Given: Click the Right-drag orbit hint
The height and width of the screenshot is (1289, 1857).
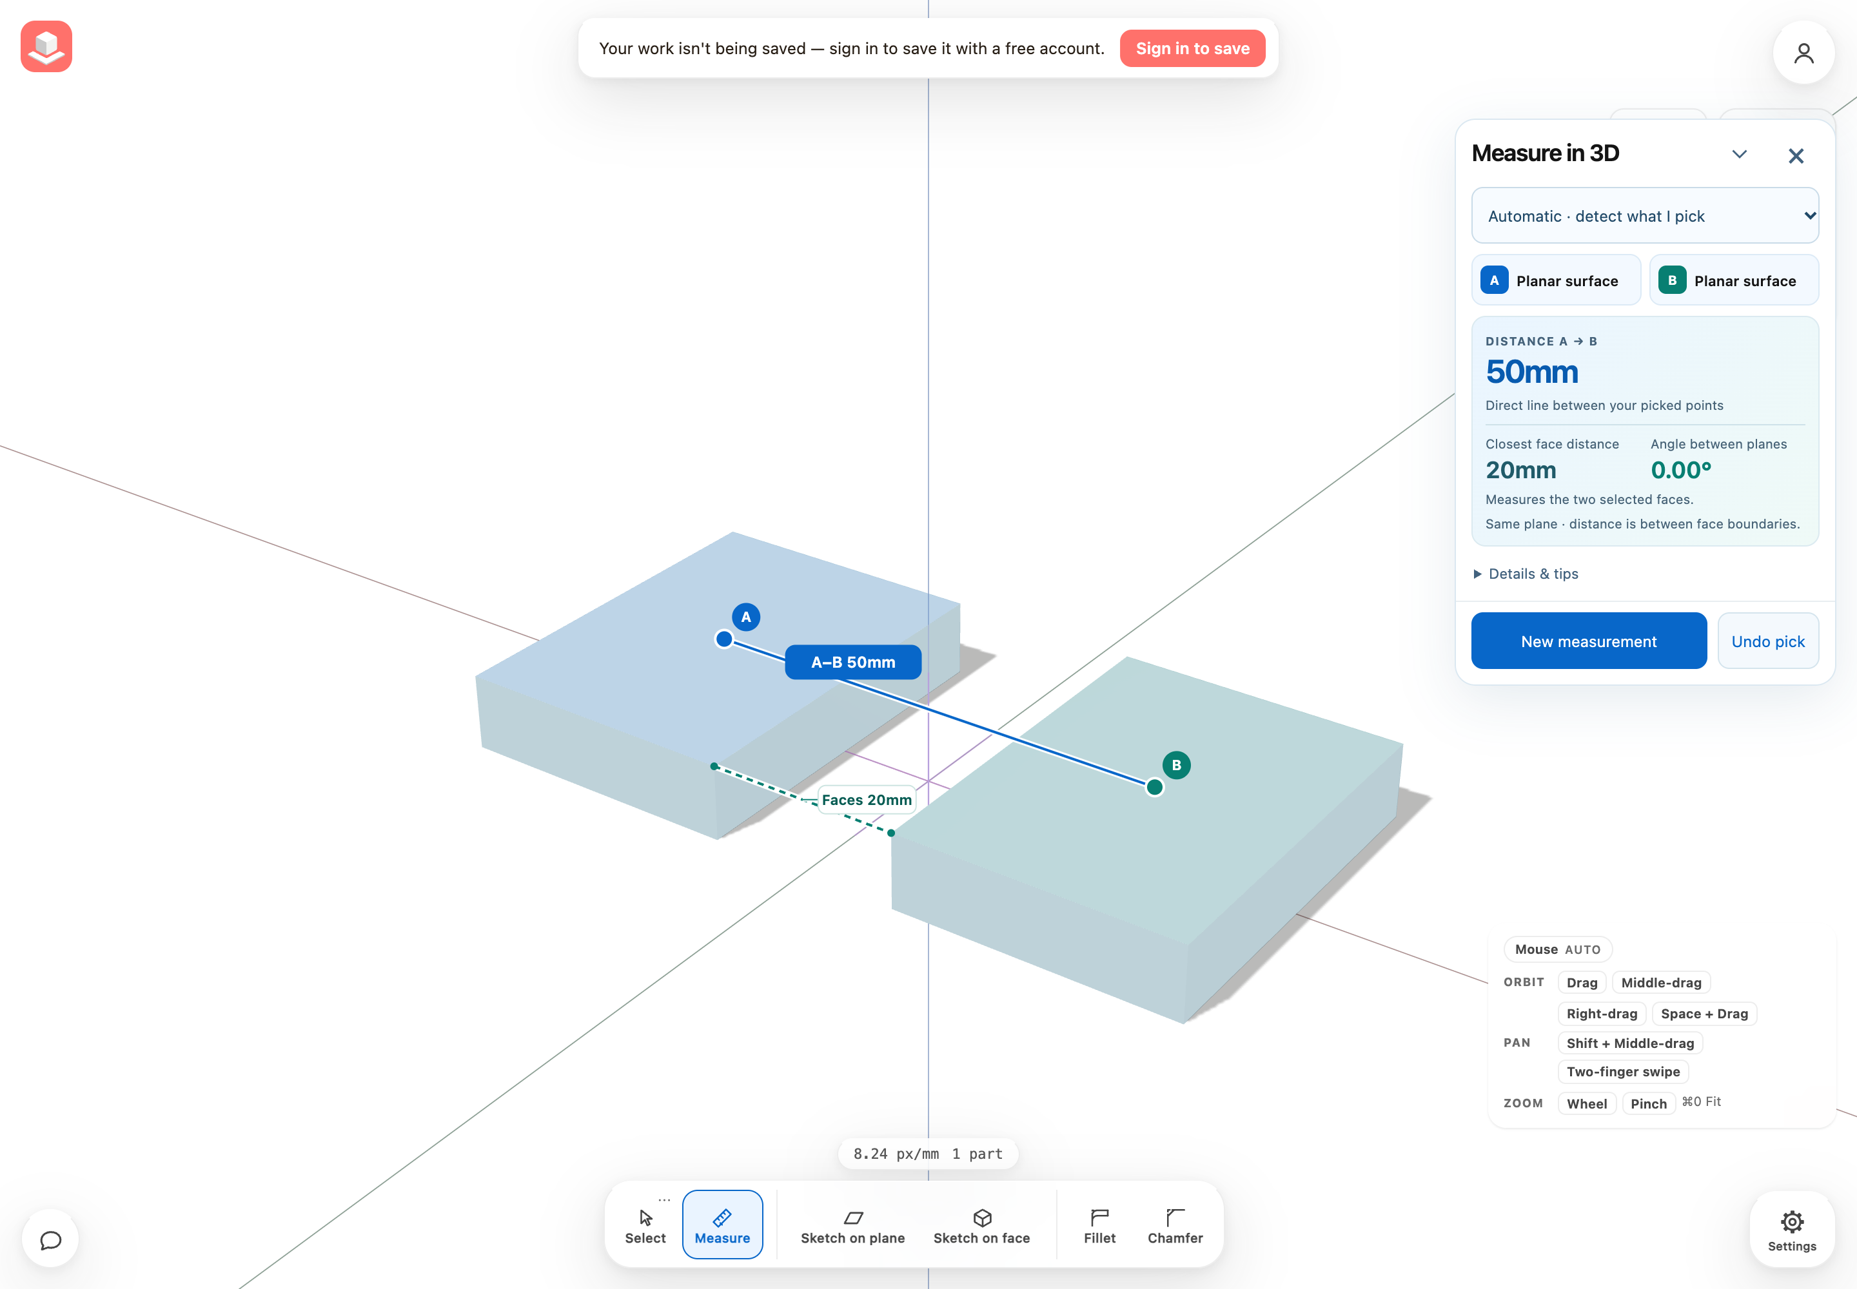Looking at the screenshot, I should [x=1602, y=1013].
